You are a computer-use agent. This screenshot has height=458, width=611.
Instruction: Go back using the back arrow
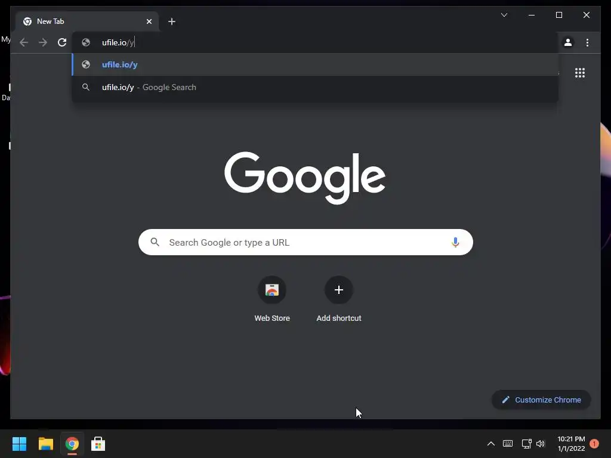coord(24,42)
